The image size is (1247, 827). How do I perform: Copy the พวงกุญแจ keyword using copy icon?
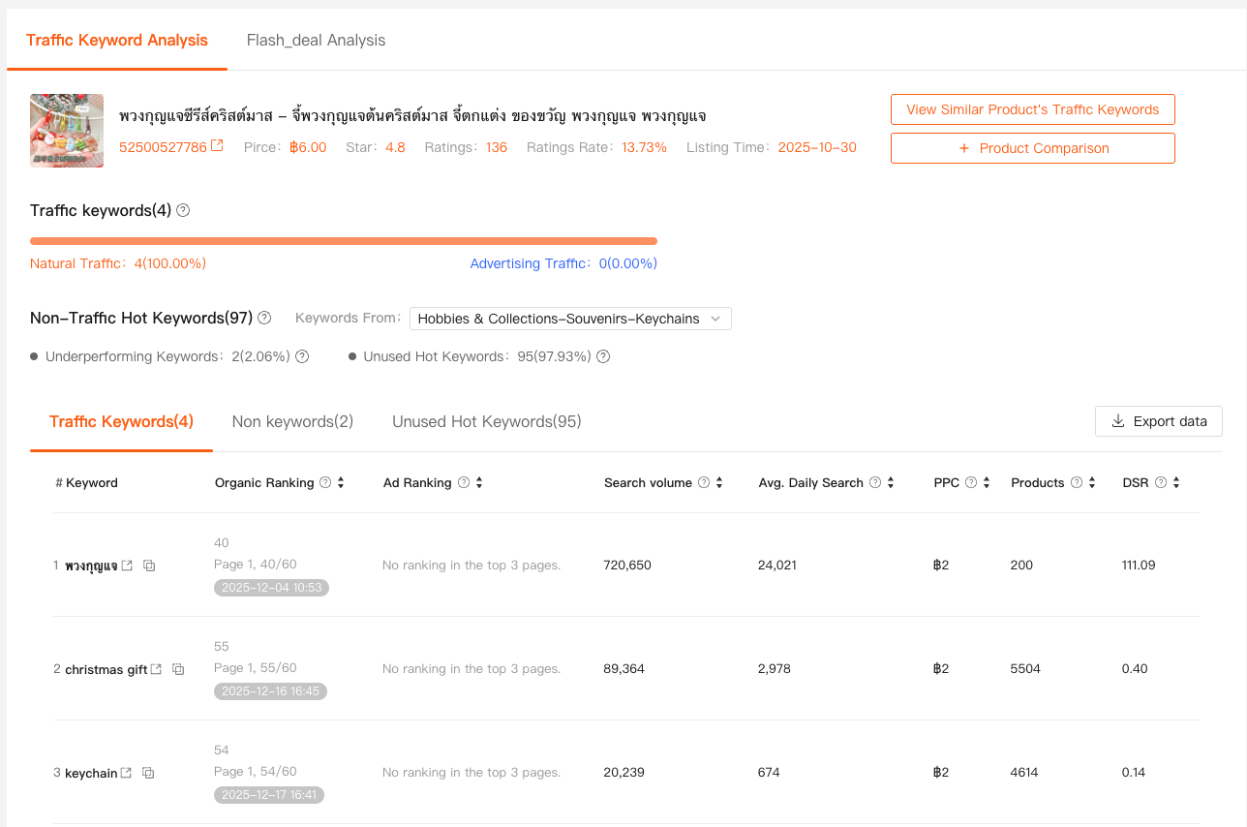[x=149, y=566]
